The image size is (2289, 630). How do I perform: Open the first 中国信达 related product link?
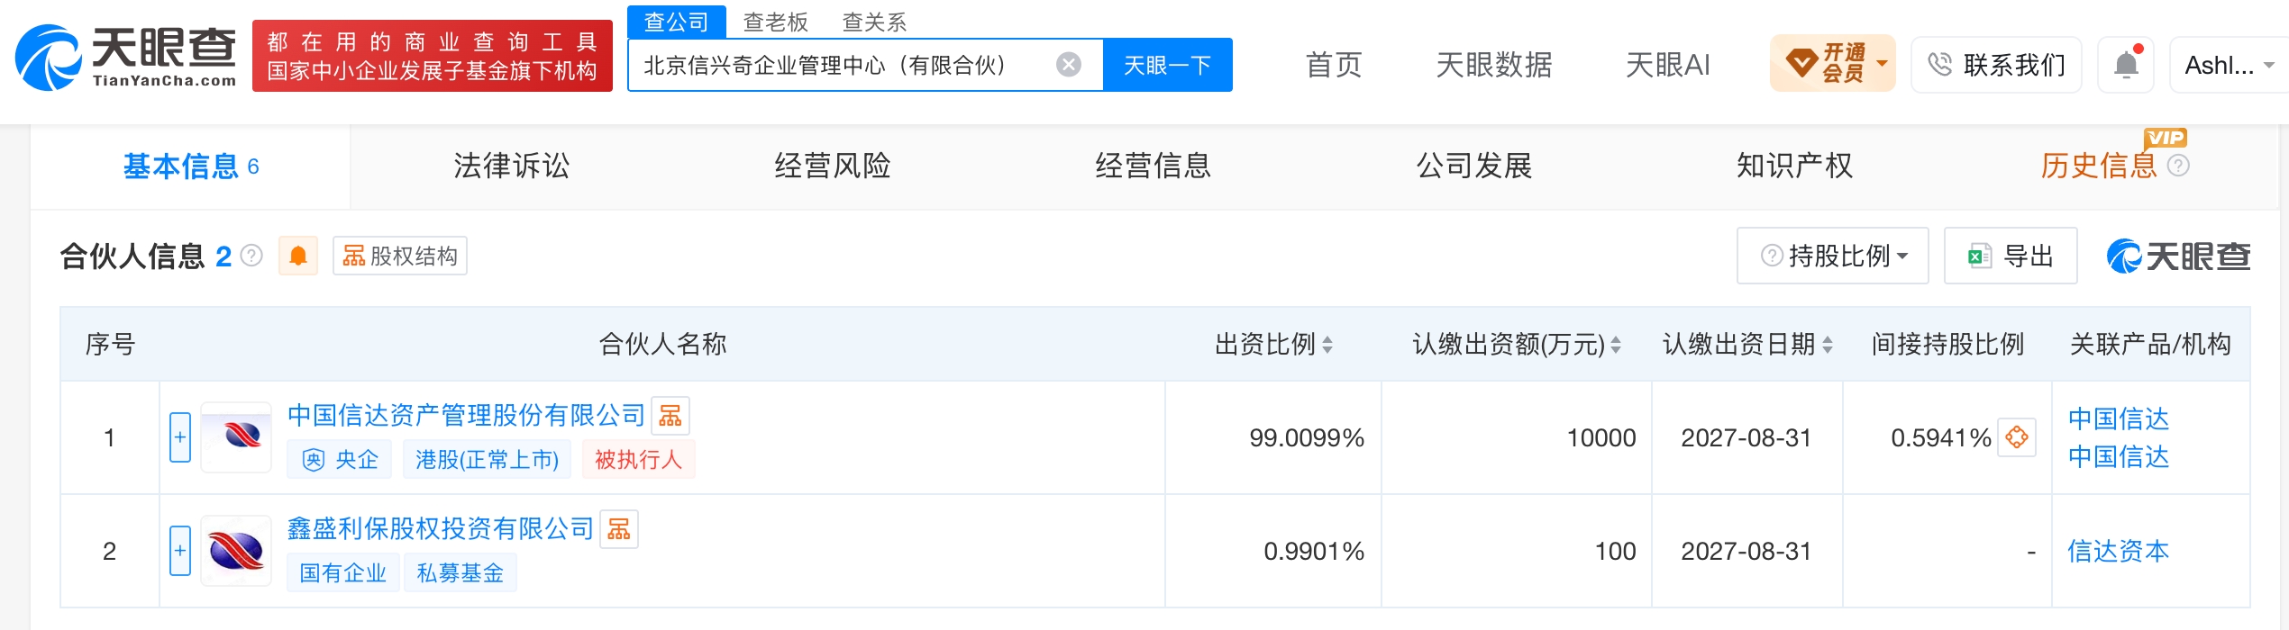point(2119,418)
